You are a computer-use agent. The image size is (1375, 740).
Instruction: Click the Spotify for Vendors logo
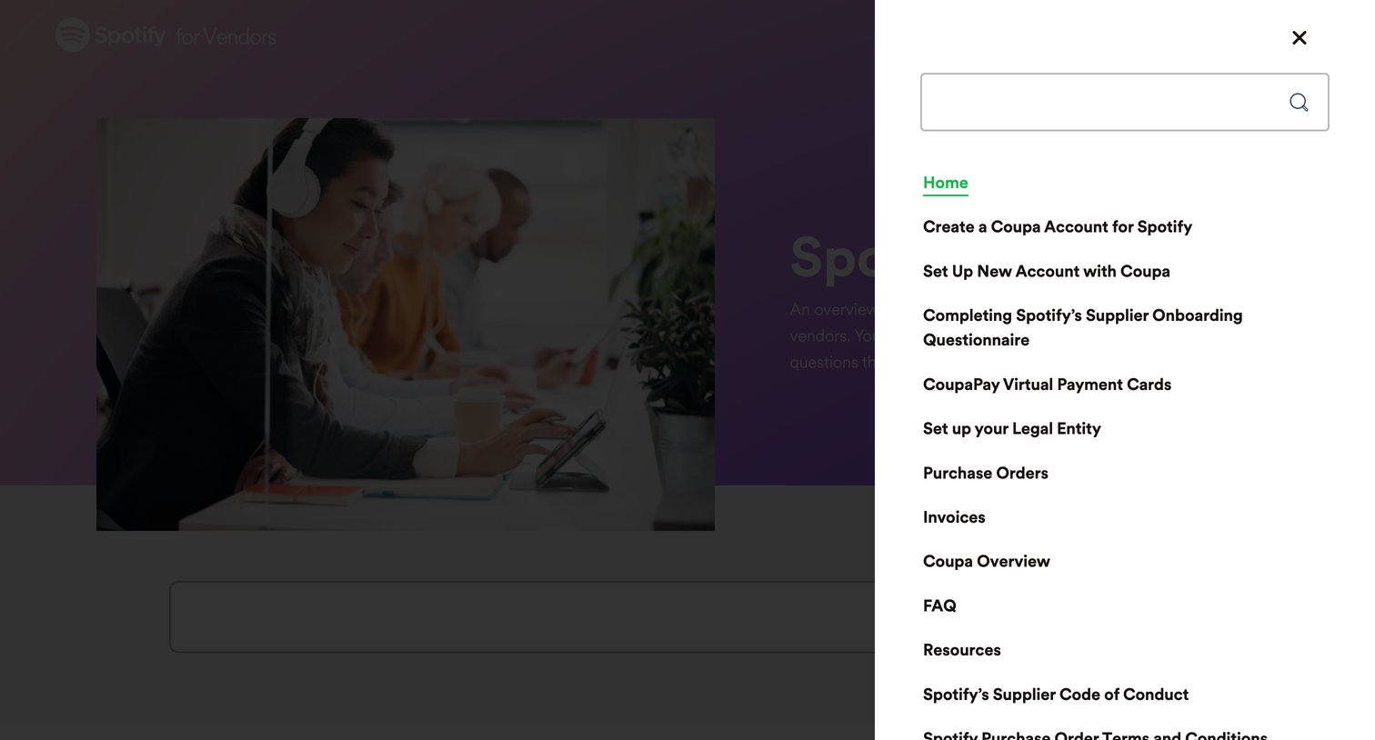click(166, 35)
